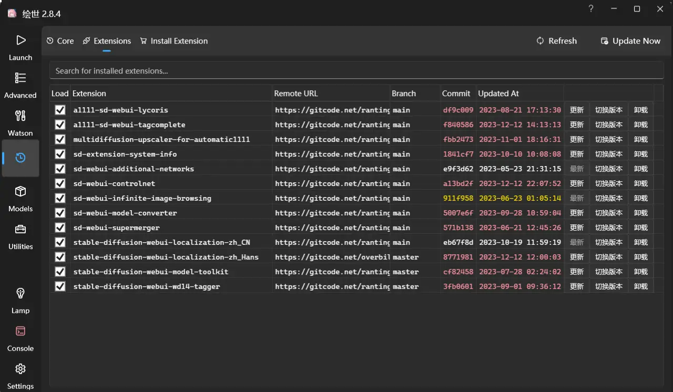
Task: Open the Lamp lightbulb icon
Action: [21, 293]
